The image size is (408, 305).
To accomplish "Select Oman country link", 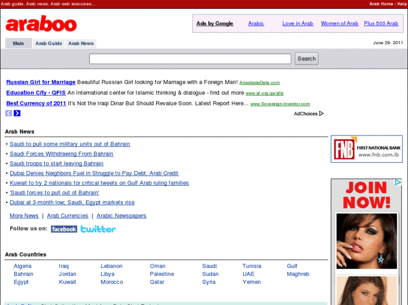I will [158, 266].
